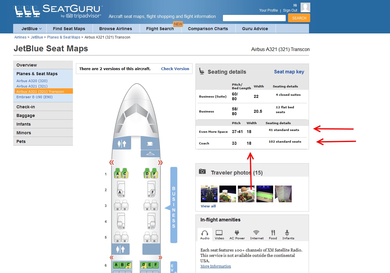Screen dimensions: 390x273
Task: Click the search text field
Action: coord(254,18)
